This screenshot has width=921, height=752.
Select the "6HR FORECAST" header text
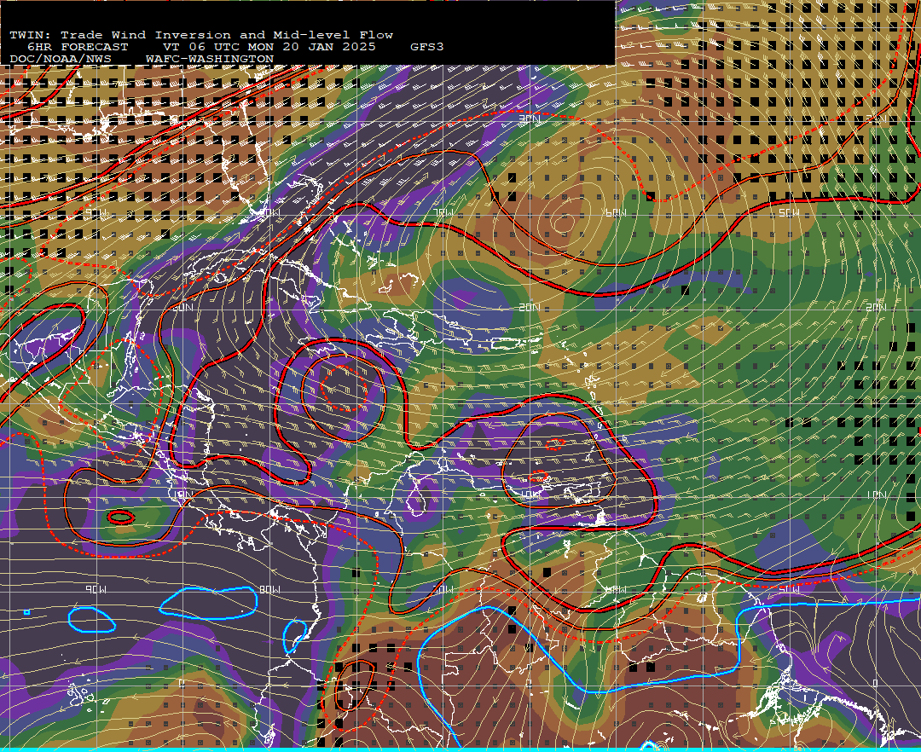click(x=78, y=47)
